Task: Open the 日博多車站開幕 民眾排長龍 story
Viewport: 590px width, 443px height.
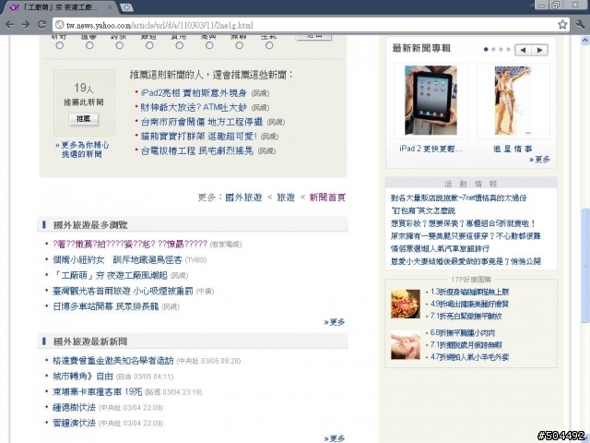Action: point(106,306)
